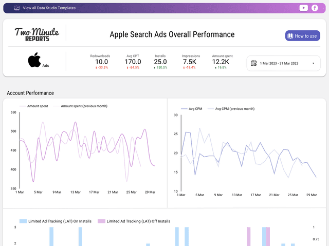Open the YouTube icon in top banner
The image size is (329, 246).
(x=303, y=8)
